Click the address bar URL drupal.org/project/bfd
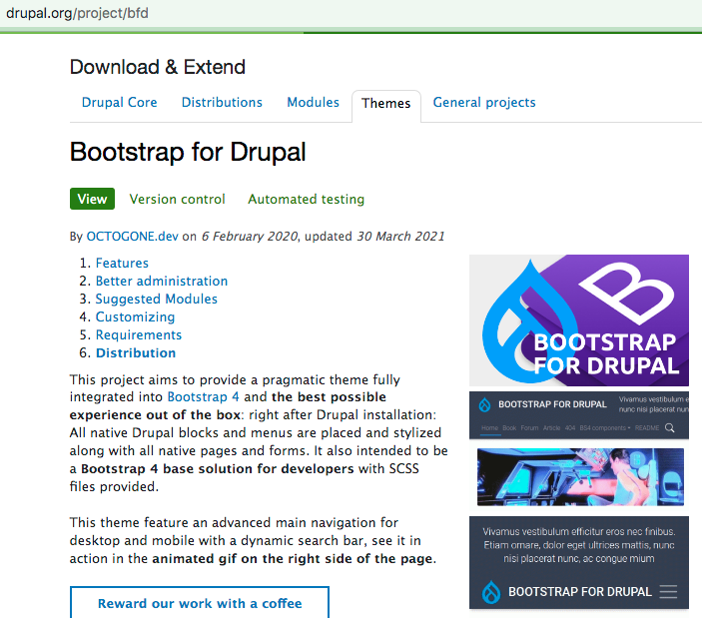This screenshot has width=702, height=618. [77, 13]
